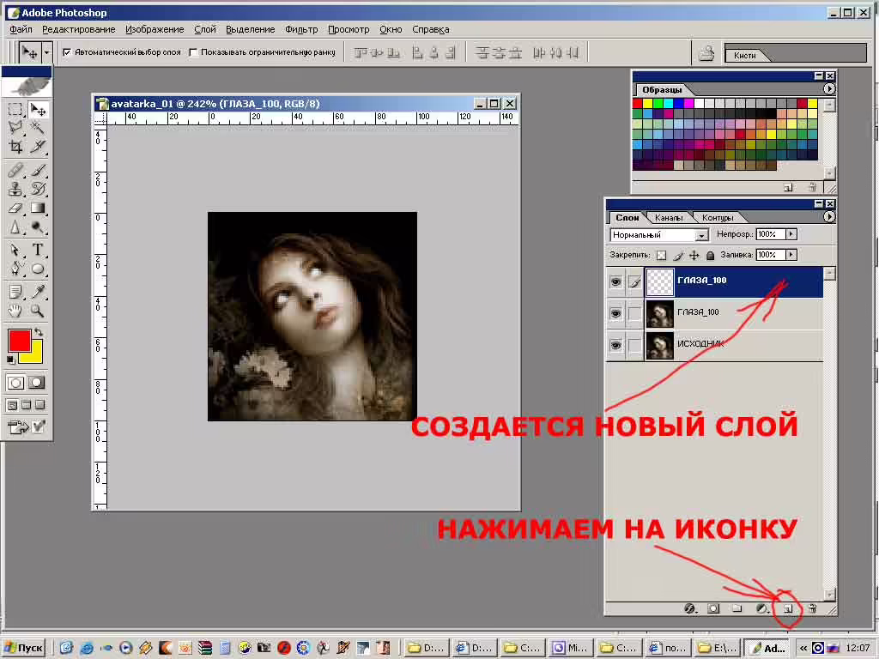Image resolution: width=879 pixels, height=659 pixels.
Task: Toggle lock position cross-arrows icon
Action: coord(694,256)
